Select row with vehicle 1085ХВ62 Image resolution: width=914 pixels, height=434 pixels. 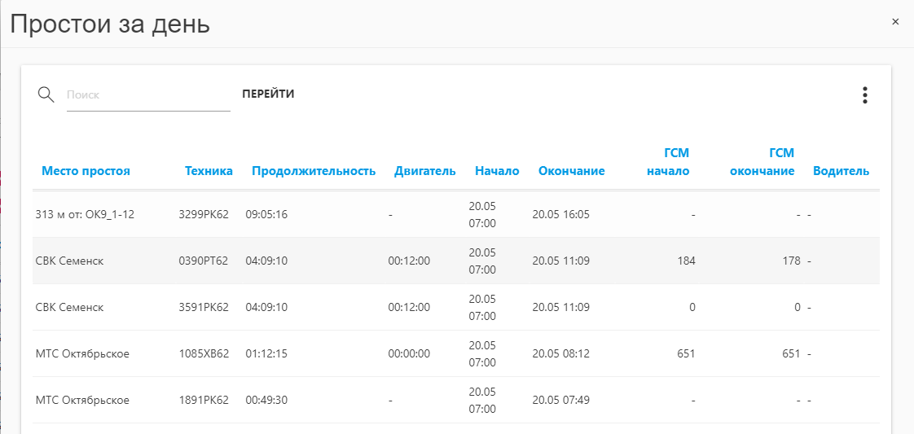click(x=456, y=354)
